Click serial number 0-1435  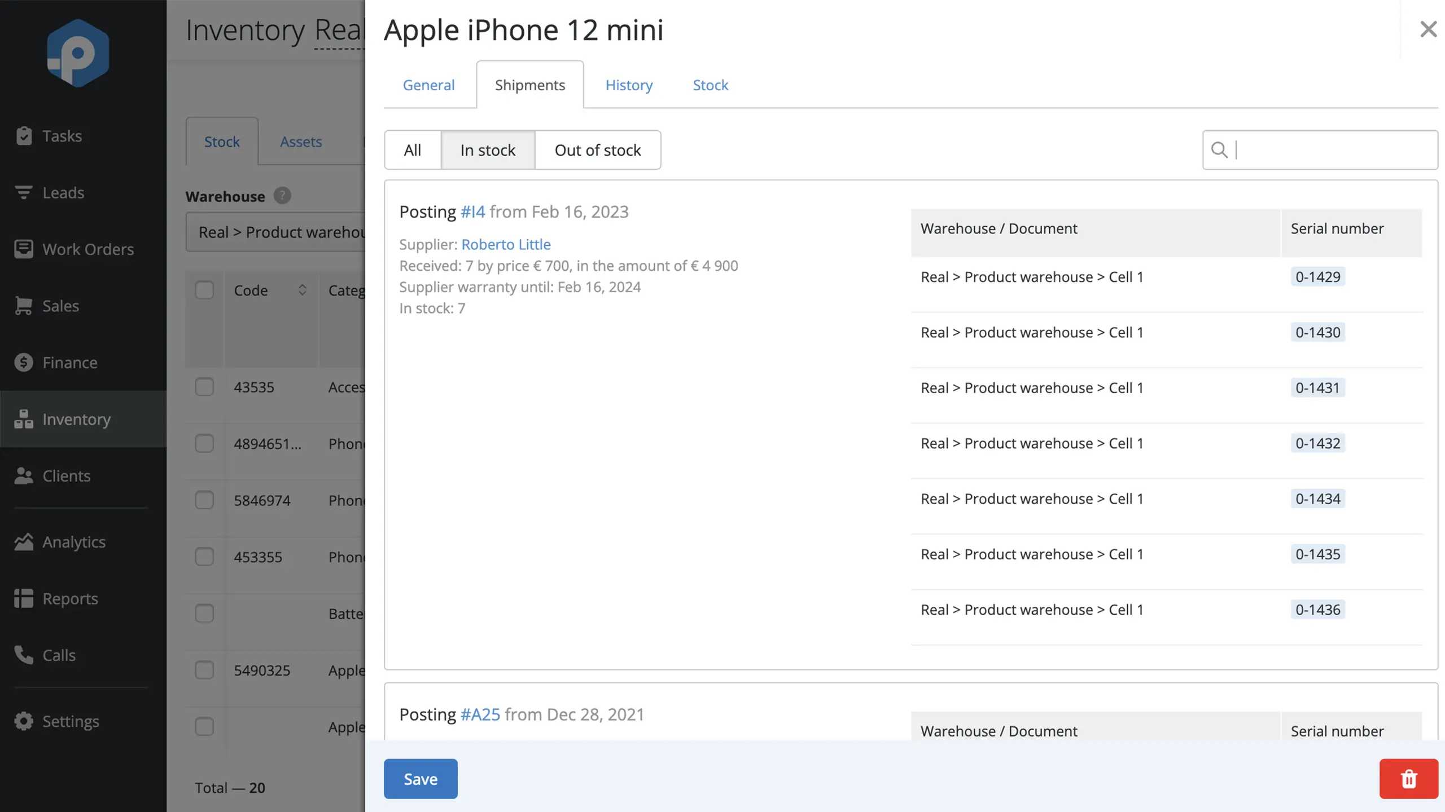pos(1317,554)
